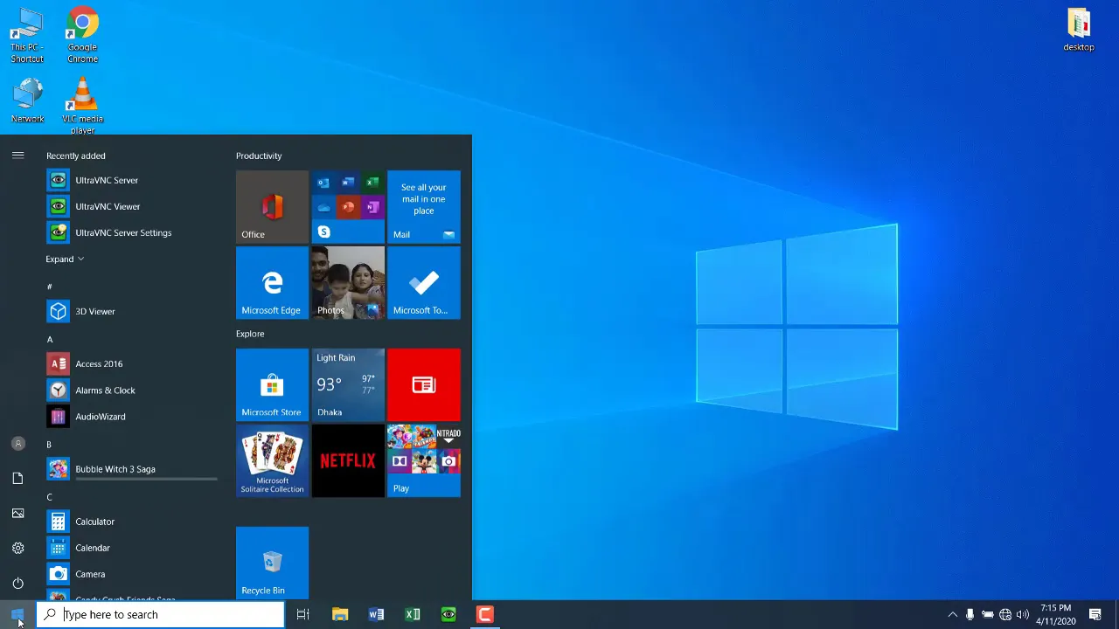This screenshot has width=1119, height=629.
Task: Click the letter A section header
Action: [x=50, y=339]
